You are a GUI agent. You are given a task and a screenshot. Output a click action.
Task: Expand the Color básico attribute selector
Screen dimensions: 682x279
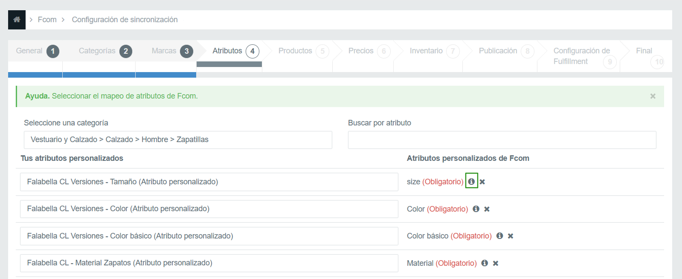pos(209,236)
